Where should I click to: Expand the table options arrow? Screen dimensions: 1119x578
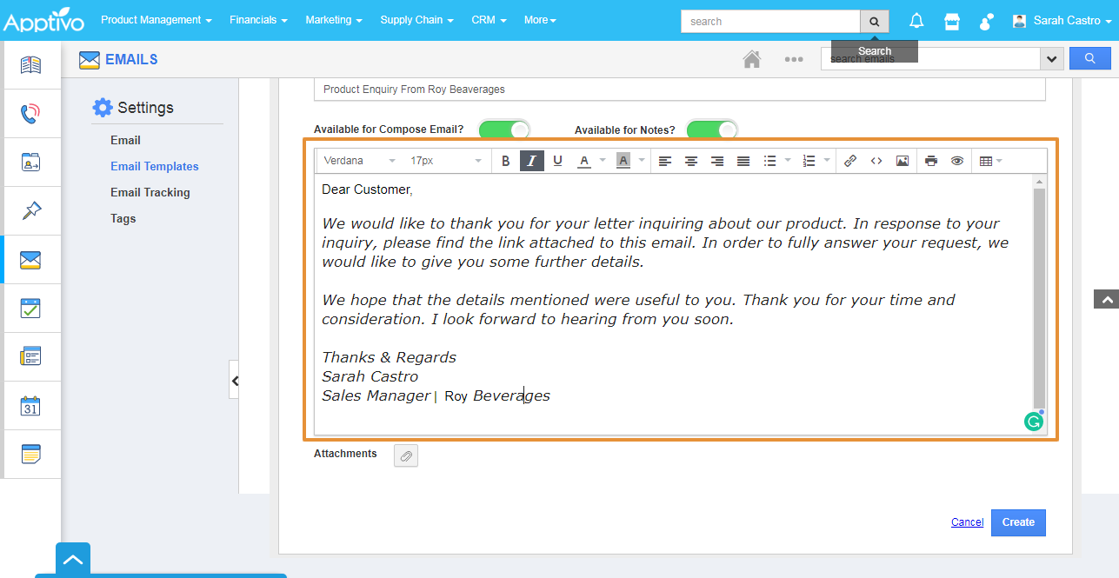coord(1000,161)
